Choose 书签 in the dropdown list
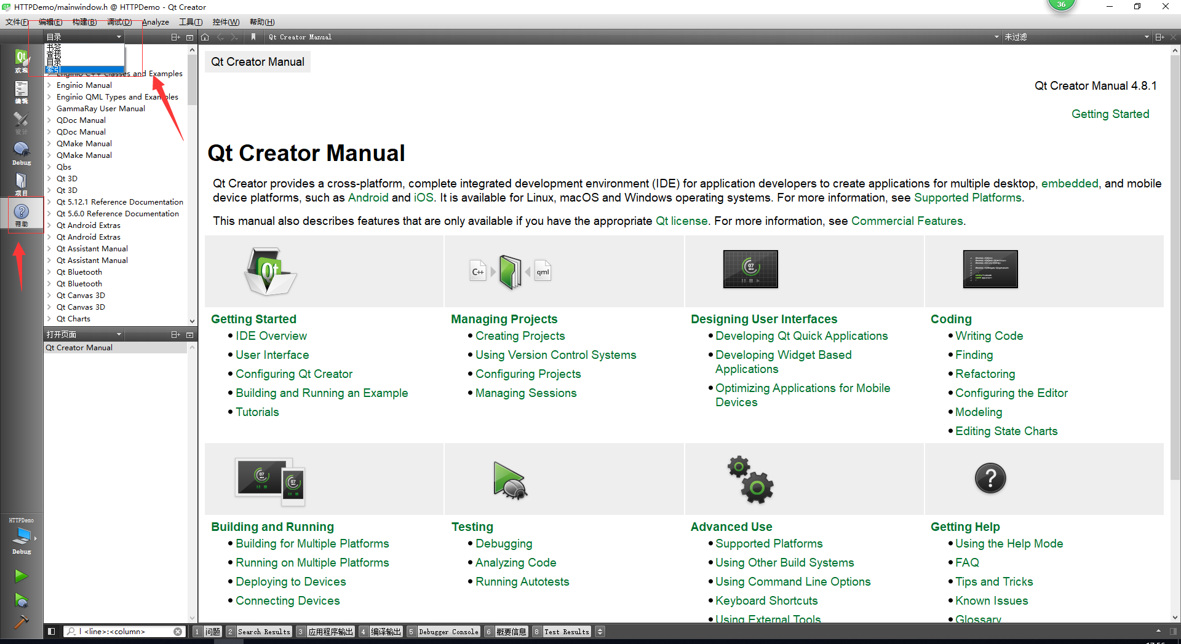 coord(84,47)
